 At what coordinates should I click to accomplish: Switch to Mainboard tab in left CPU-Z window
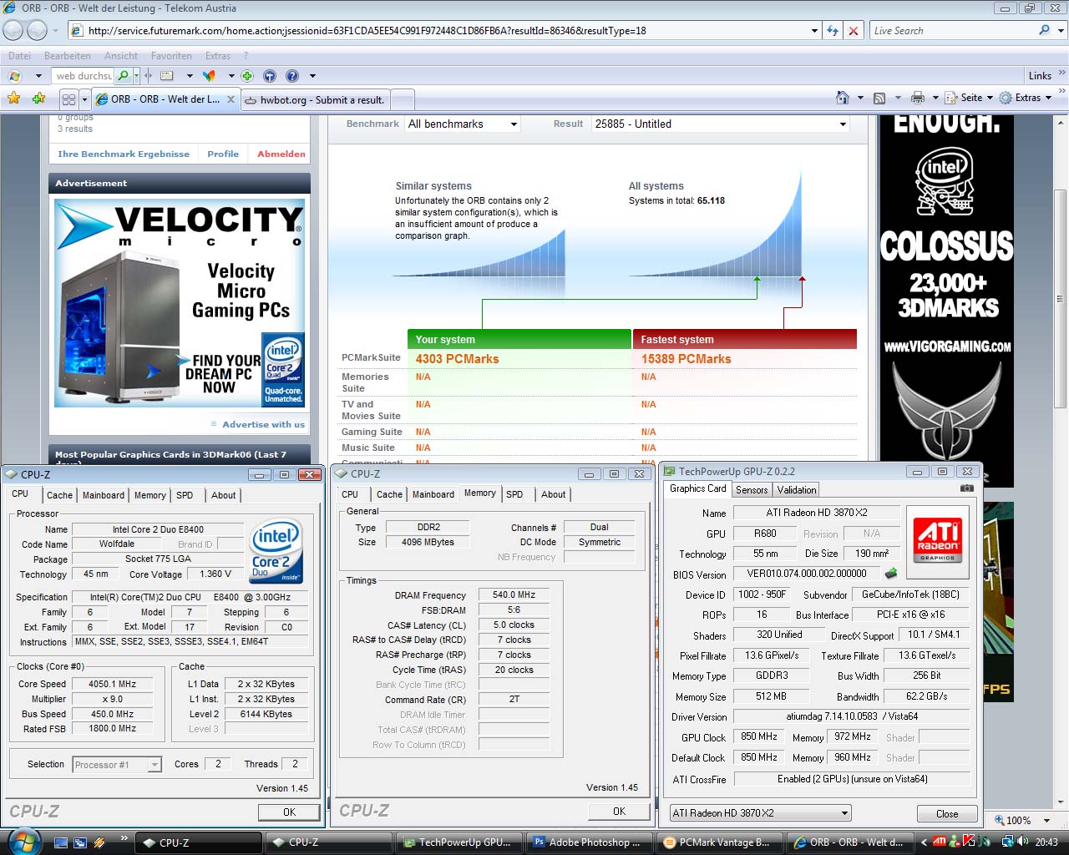pyautogui.click(x=104, y=495)
